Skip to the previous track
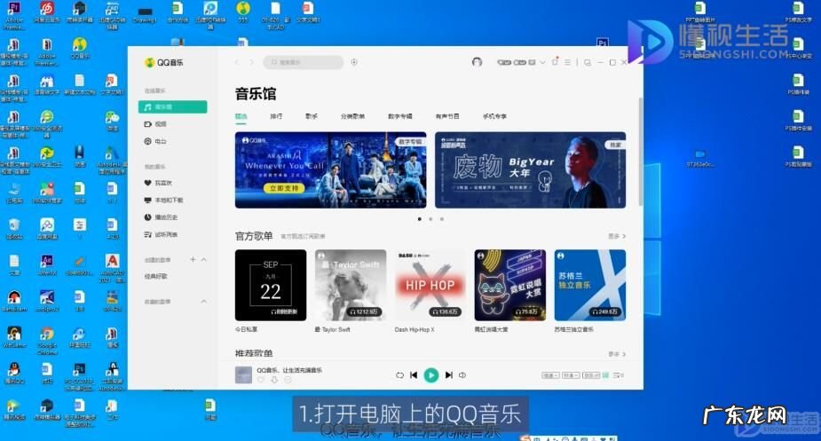This screenshot has width=821, height=441. (414, 375)
